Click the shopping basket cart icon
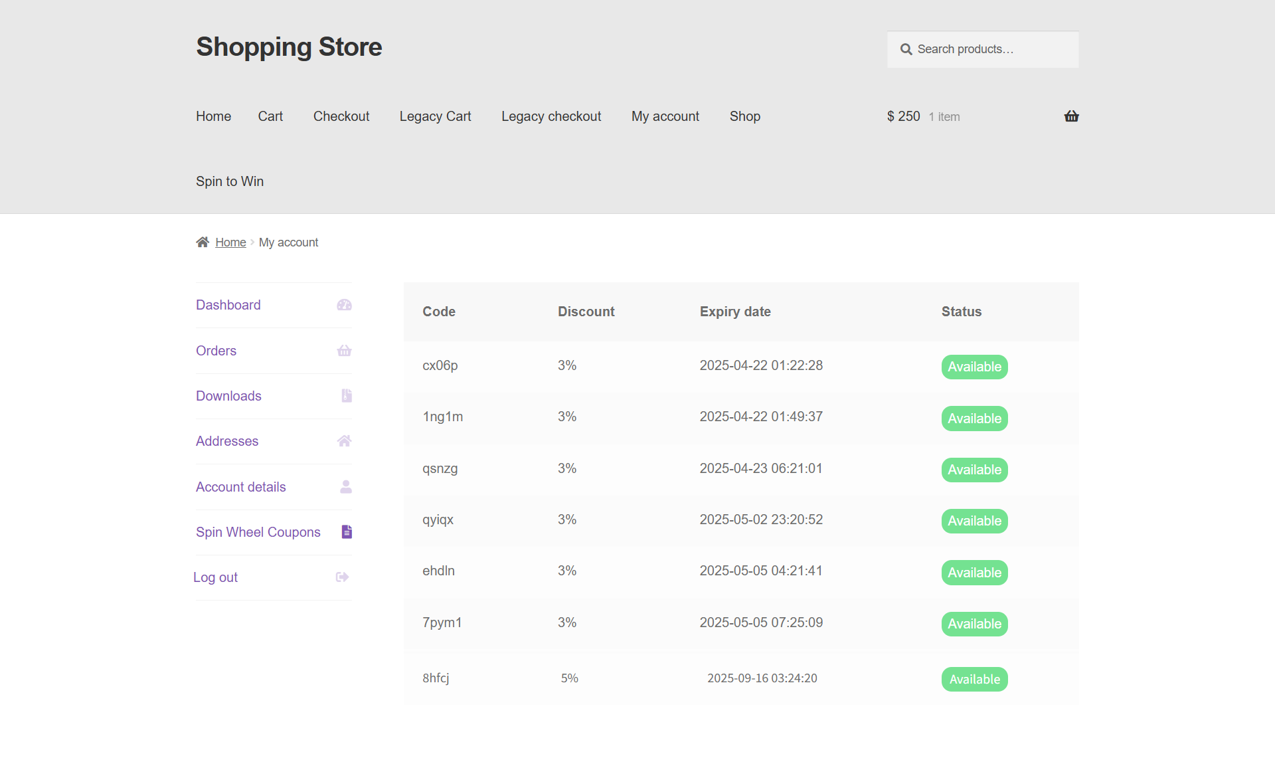Viewport: 1275px width, 760px height. [1071, 116]
